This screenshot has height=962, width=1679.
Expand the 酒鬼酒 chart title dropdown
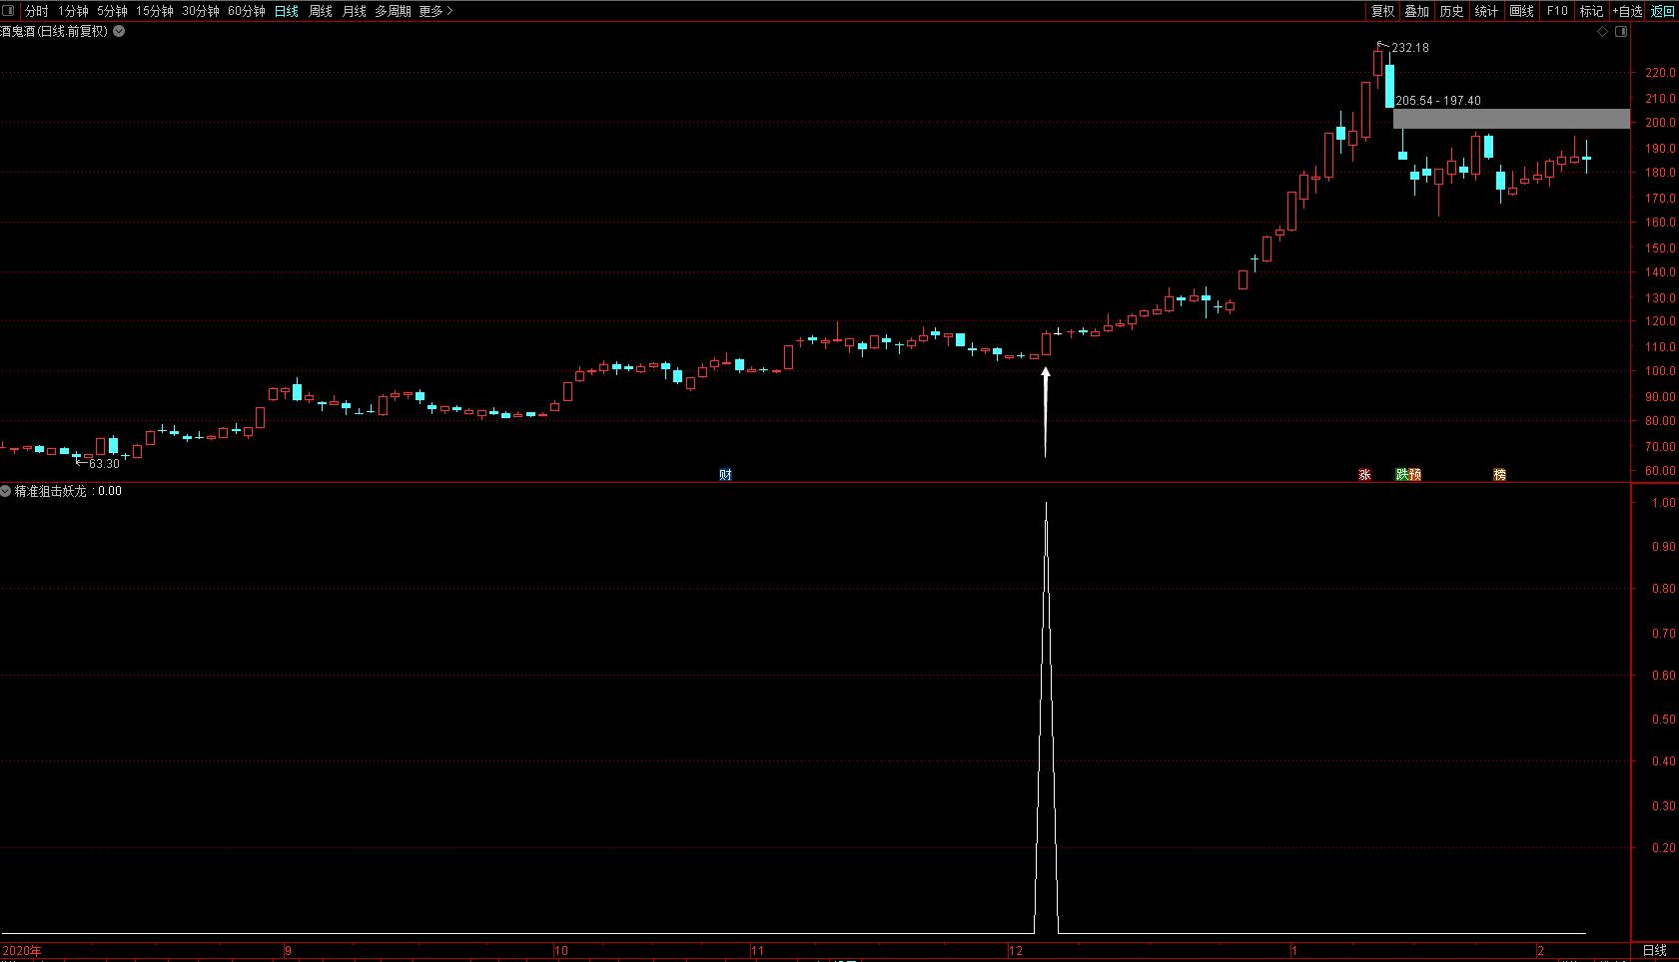tap(119, 31)
